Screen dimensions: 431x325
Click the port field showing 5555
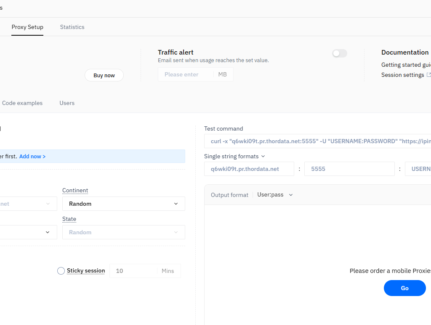[x=349, y=169]
